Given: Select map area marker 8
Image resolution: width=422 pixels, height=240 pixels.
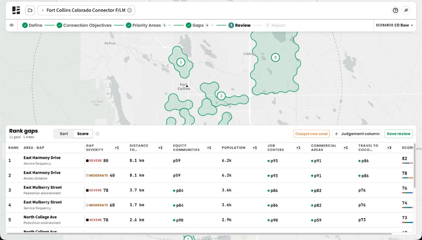Looking at the screenshot, I should point(275,57).
